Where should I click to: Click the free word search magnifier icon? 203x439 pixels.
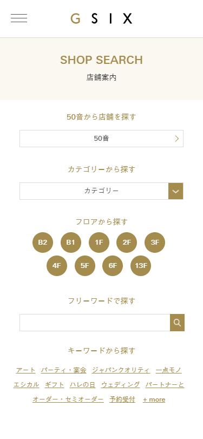coord(177,323)
